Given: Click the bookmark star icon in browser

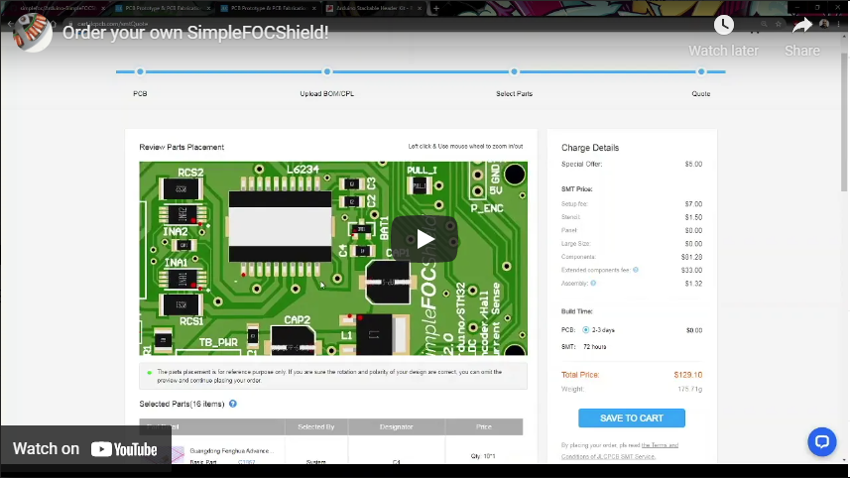Looking at the screenshot, I should click(779, 24).
